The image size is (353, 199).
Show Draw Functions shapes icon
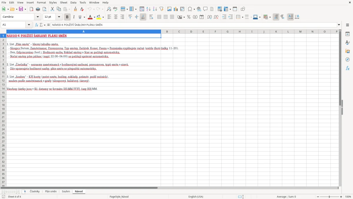tap(243, 9)
